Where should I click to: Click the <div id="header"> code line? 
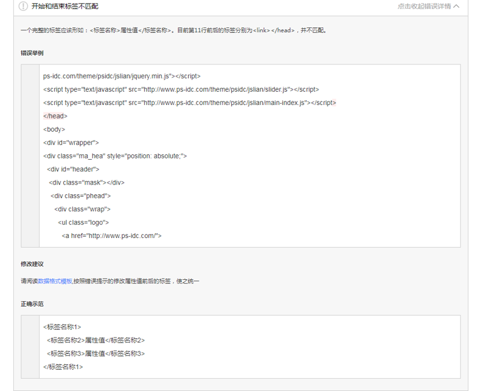pos(73,169)
